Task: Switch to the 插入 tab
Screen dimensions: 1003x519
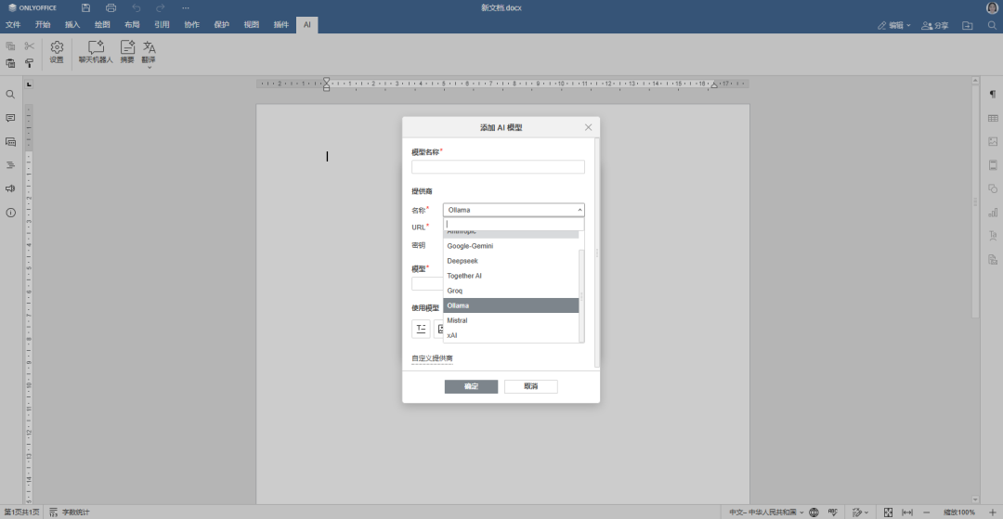Action: (72, 25)
